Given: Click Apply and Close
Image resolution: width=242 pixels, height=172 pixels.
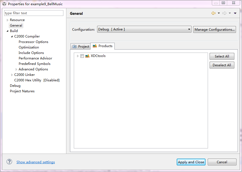Looking at the screenshot, I should click(x=191, y=162).
